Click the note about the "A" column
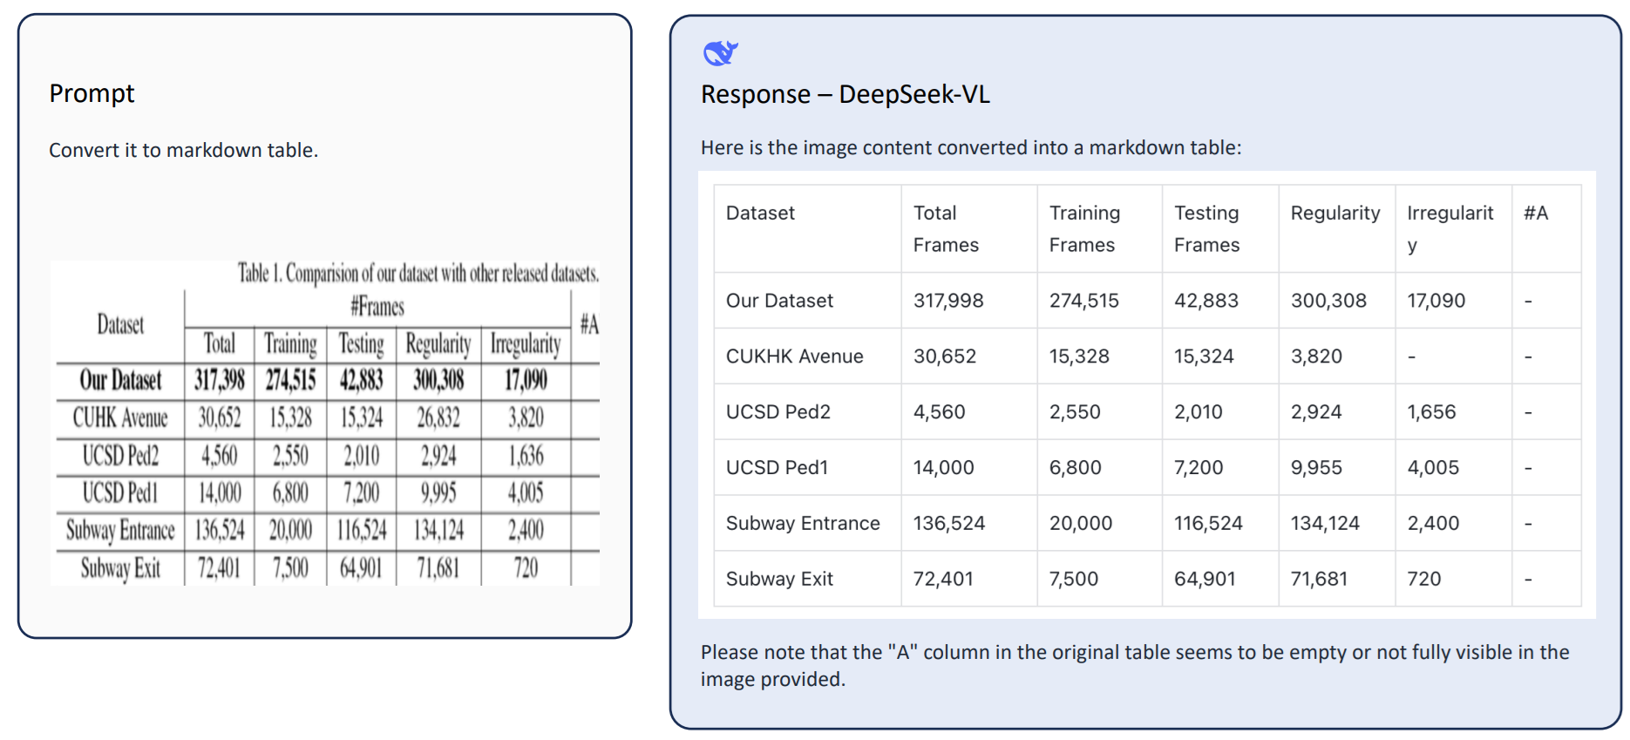Viewport: 1630px width, 740px height. pyautogui.click(x=1134, y=665)
